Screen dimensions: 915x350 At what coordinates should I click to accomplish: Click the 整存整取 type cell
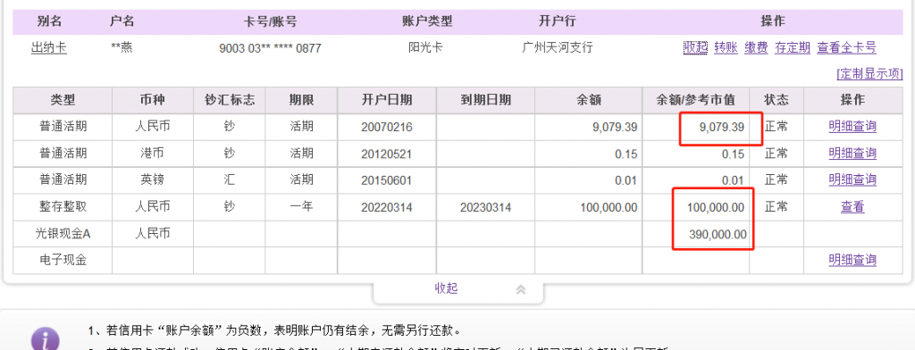(x=63, y=206)
